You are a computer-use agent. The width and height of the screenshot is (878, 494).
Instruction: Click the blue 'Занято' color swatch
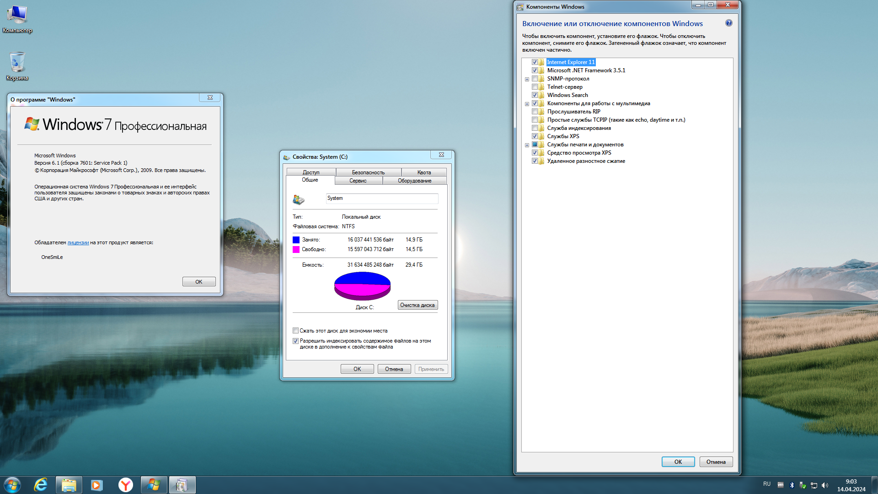pos(296,239)
